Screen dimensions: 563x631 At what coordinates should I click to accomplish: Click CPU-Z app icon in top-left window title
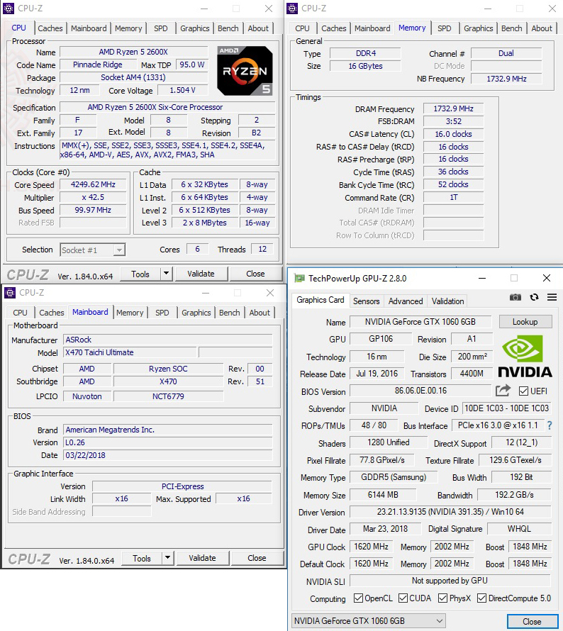9,8
